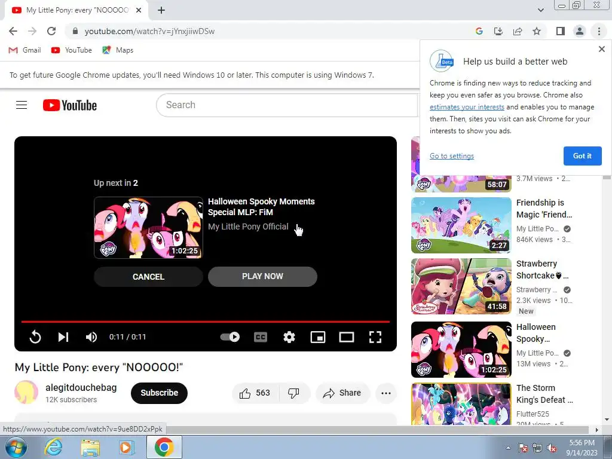Click the vertical scrollbar down arrow

pyautogui.click(x=607, y=420)
